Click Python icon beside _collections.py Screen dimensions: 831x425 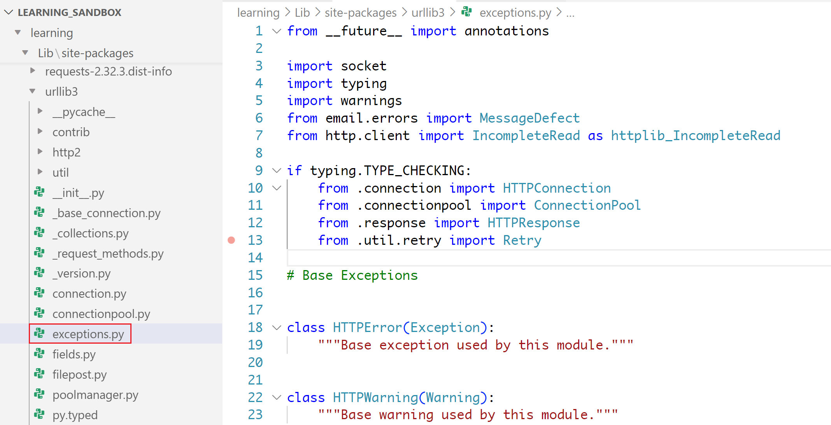coord(39,232)
